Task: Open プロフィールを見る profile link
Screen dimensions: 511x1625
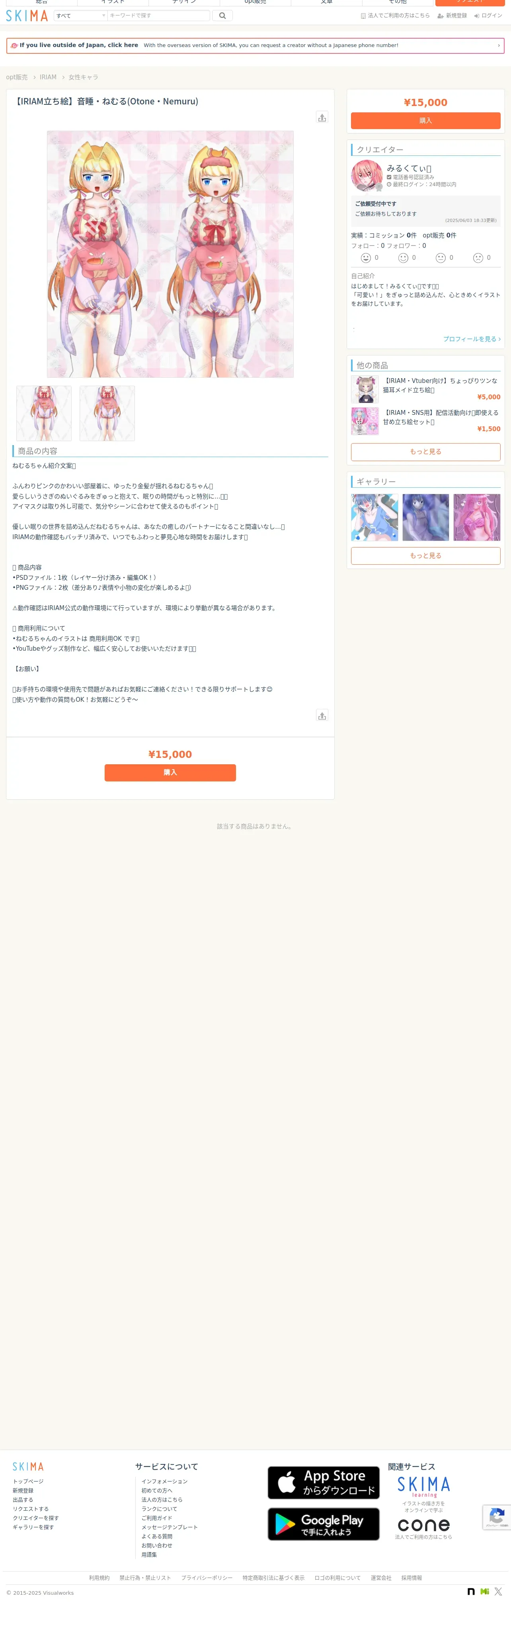Action: point(471,339)
